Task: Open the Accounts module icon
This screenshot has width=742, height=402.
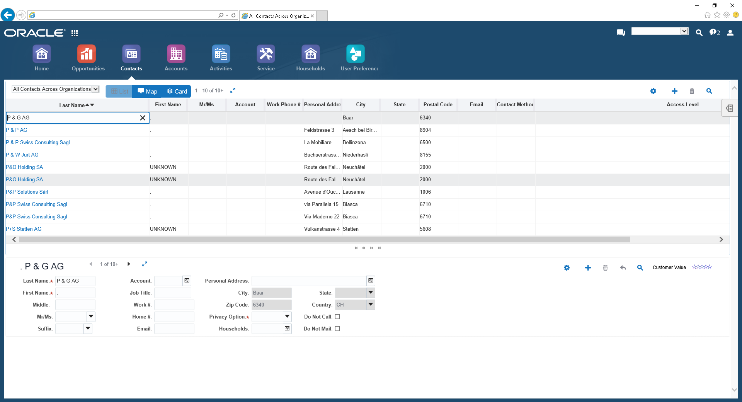Action: point(176,54)
